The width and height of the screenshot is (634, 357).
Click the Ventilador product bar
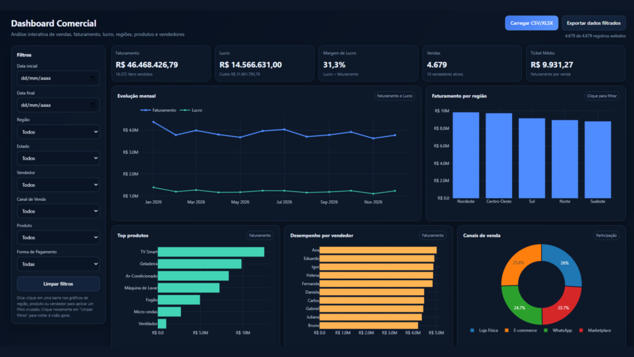coord(162,324)
